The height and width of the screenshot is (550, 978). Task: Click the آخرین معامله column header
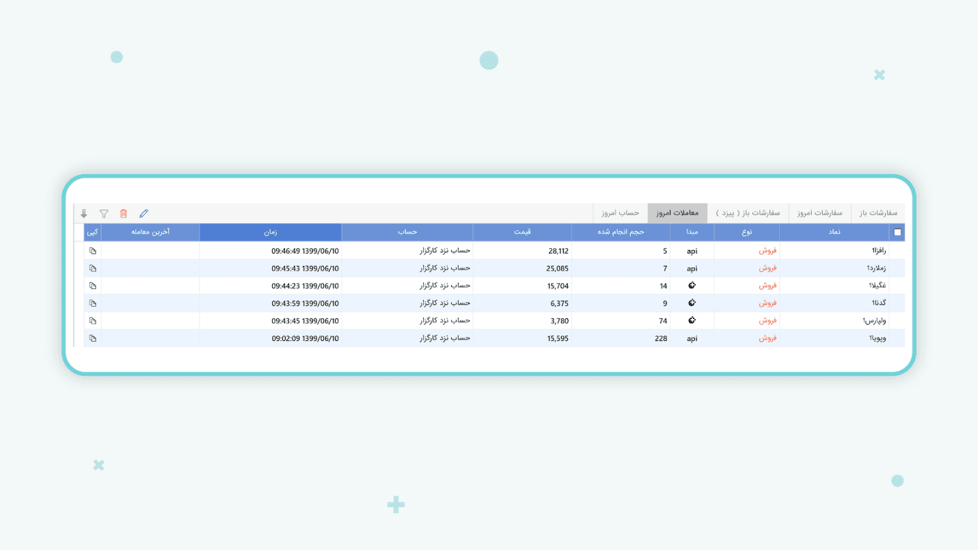click(150, 232)
